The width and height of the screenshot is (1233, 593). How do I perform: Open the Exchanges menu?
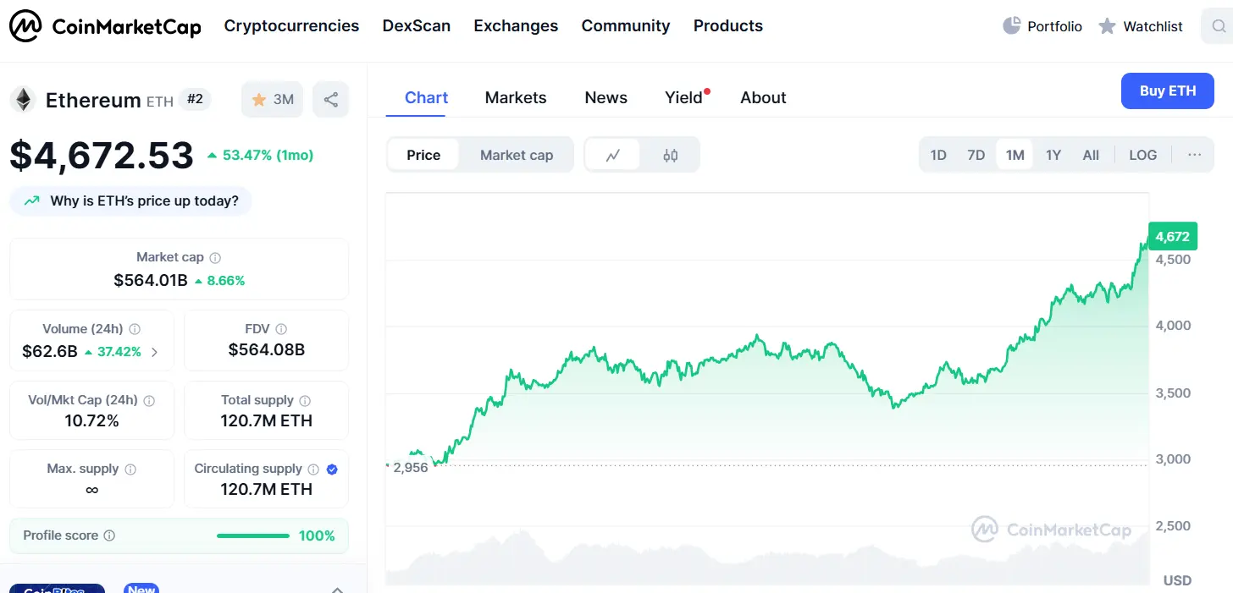(516, 26)
